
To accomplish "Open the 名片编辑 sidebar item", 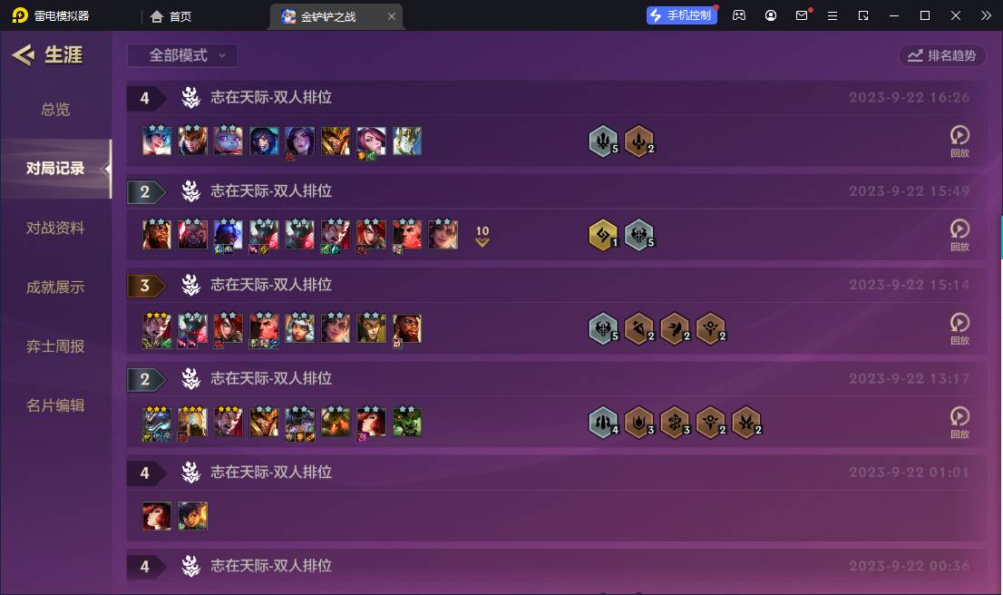I will [55, 405].
